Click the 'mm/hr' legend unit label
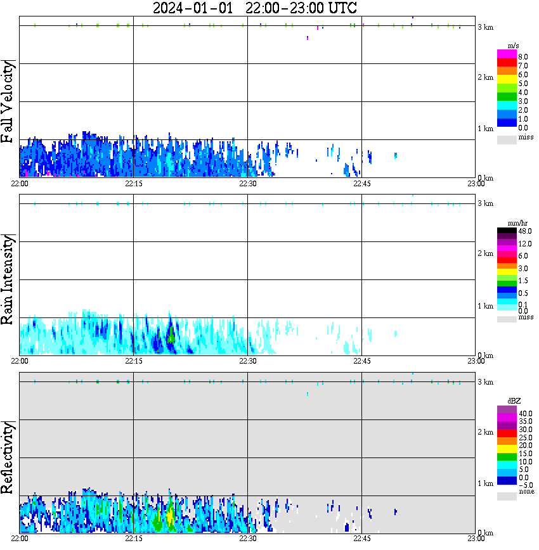The width and height of the screenshot is (539, 550). (517, 223)
